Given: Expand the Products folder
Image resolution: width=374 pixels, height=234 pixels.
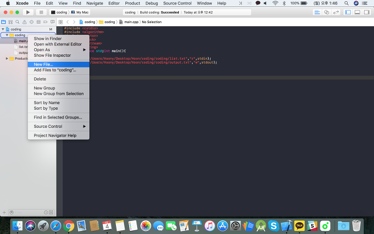Looking at the screenshot, I should click(7, 59).
